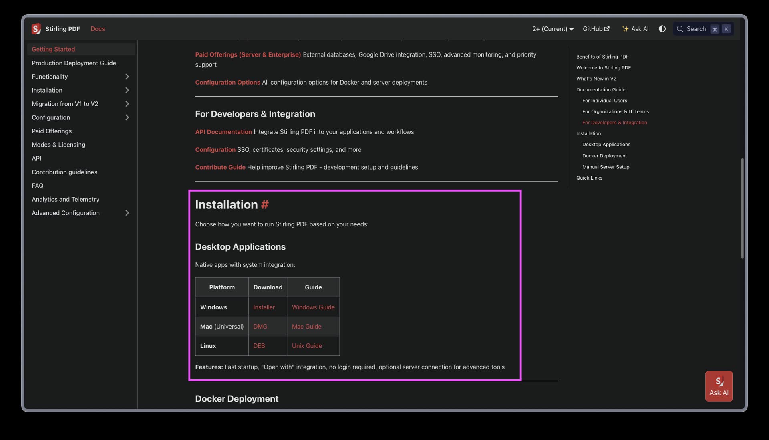Viewport: 769px width, 440px height.
Task: Expand Migration from V1 to V2 chevron
Action: tap(127, 104)
